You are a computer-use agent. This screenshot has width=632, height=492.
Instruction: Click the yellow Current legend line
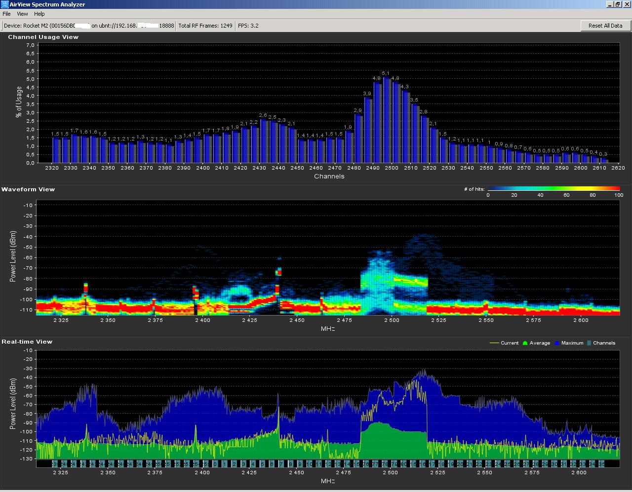tap(494, 343)
